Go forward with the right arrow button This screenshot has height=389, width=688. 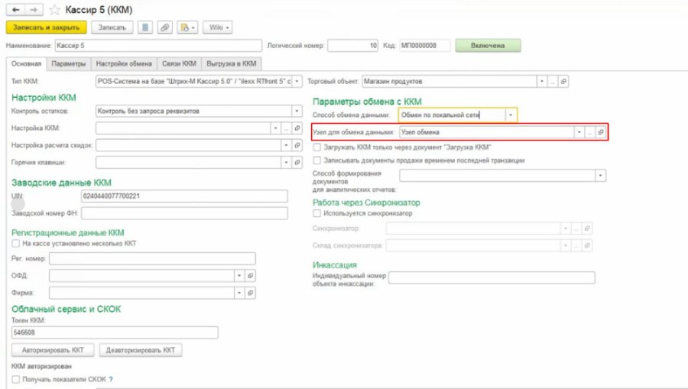click(x=34, y=10)
